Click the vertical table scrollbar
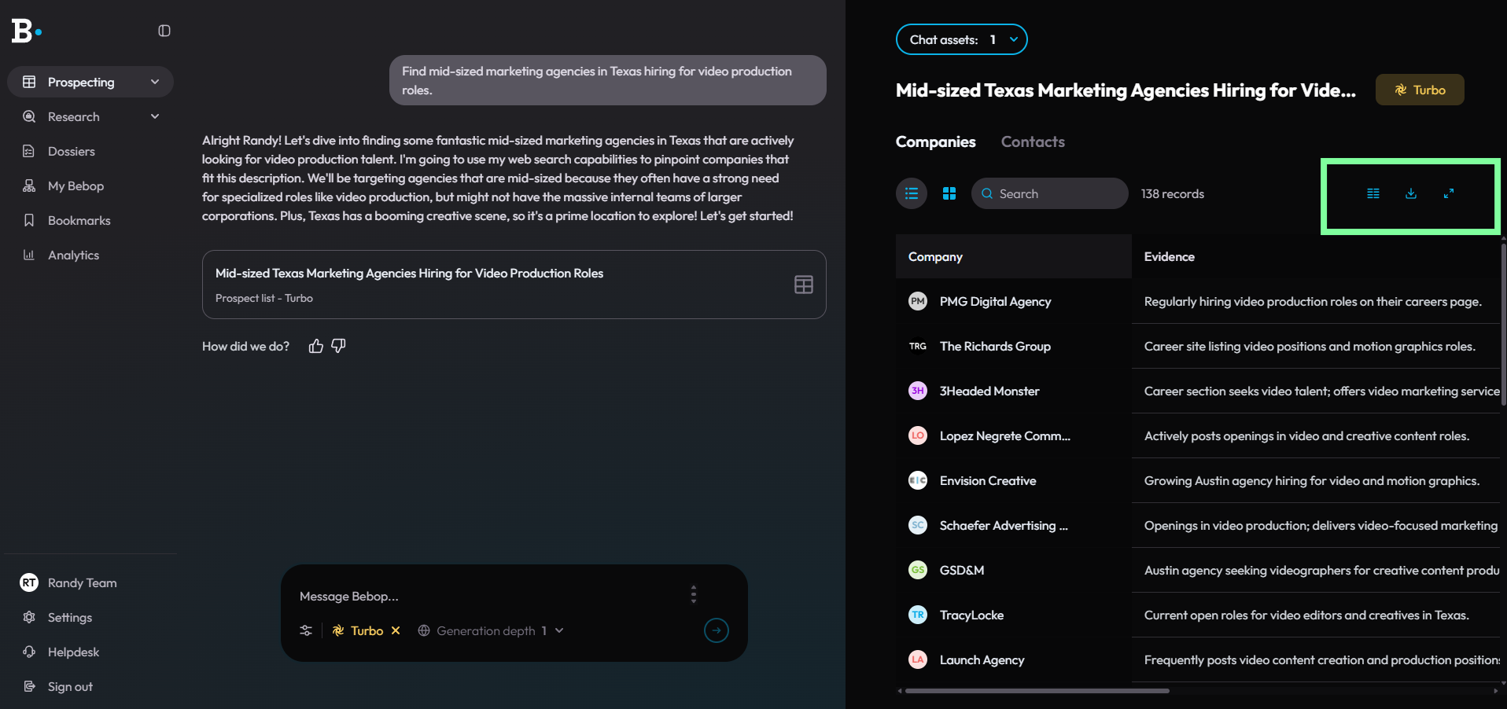 click(1504, 325)
